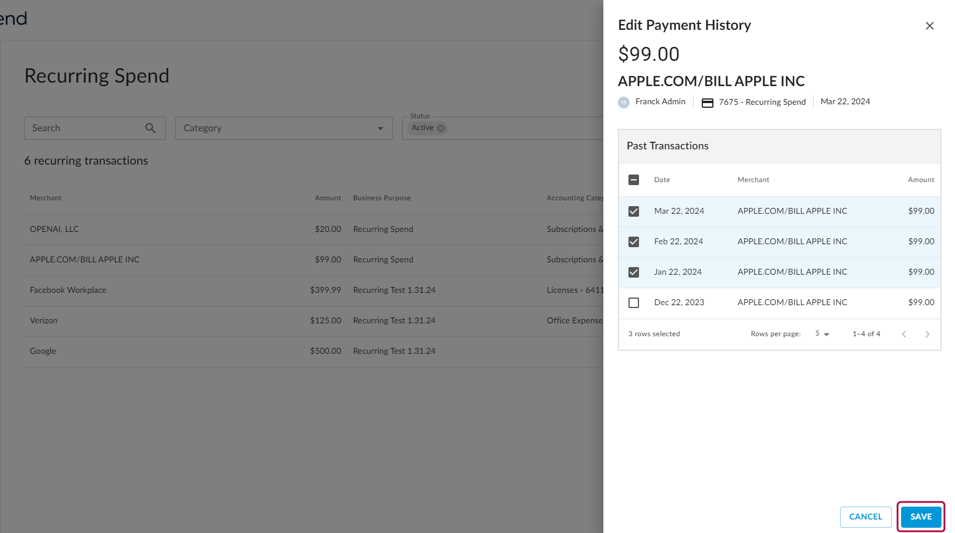Click the $20.00 amount cell
Screen dimensions: 955x533
pos(328,229)
